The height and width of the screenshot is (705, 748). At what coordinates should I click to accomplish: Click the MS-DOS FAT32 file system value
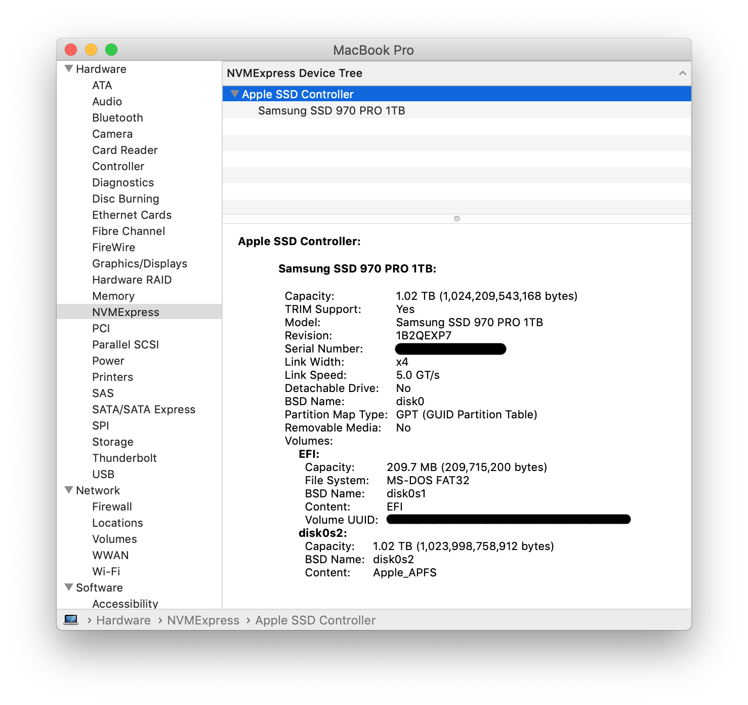point(428,480)
